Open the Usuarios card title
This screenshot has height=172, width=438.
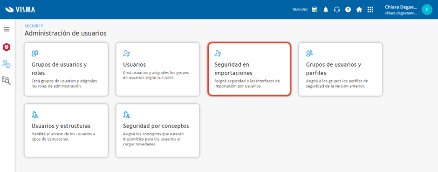tap(134, 64)
